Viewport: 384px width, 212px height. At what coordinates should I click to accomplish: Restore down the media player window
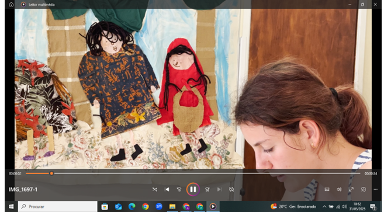pos(362,5)
